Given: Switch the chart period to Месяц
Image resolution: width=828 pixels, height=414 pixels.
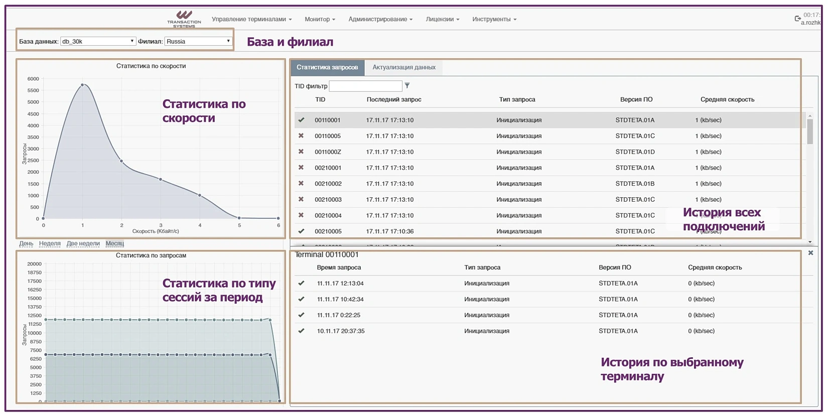Looking at the screenshot, I should [114, 243].
